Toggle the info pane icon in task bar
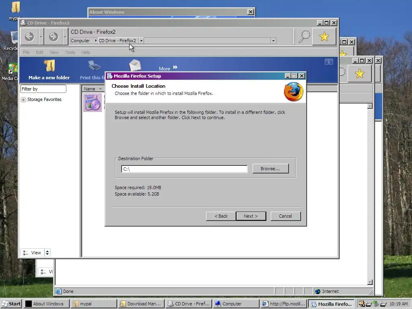The width and height of the screenshot is (412, 309). coord(329,62)
